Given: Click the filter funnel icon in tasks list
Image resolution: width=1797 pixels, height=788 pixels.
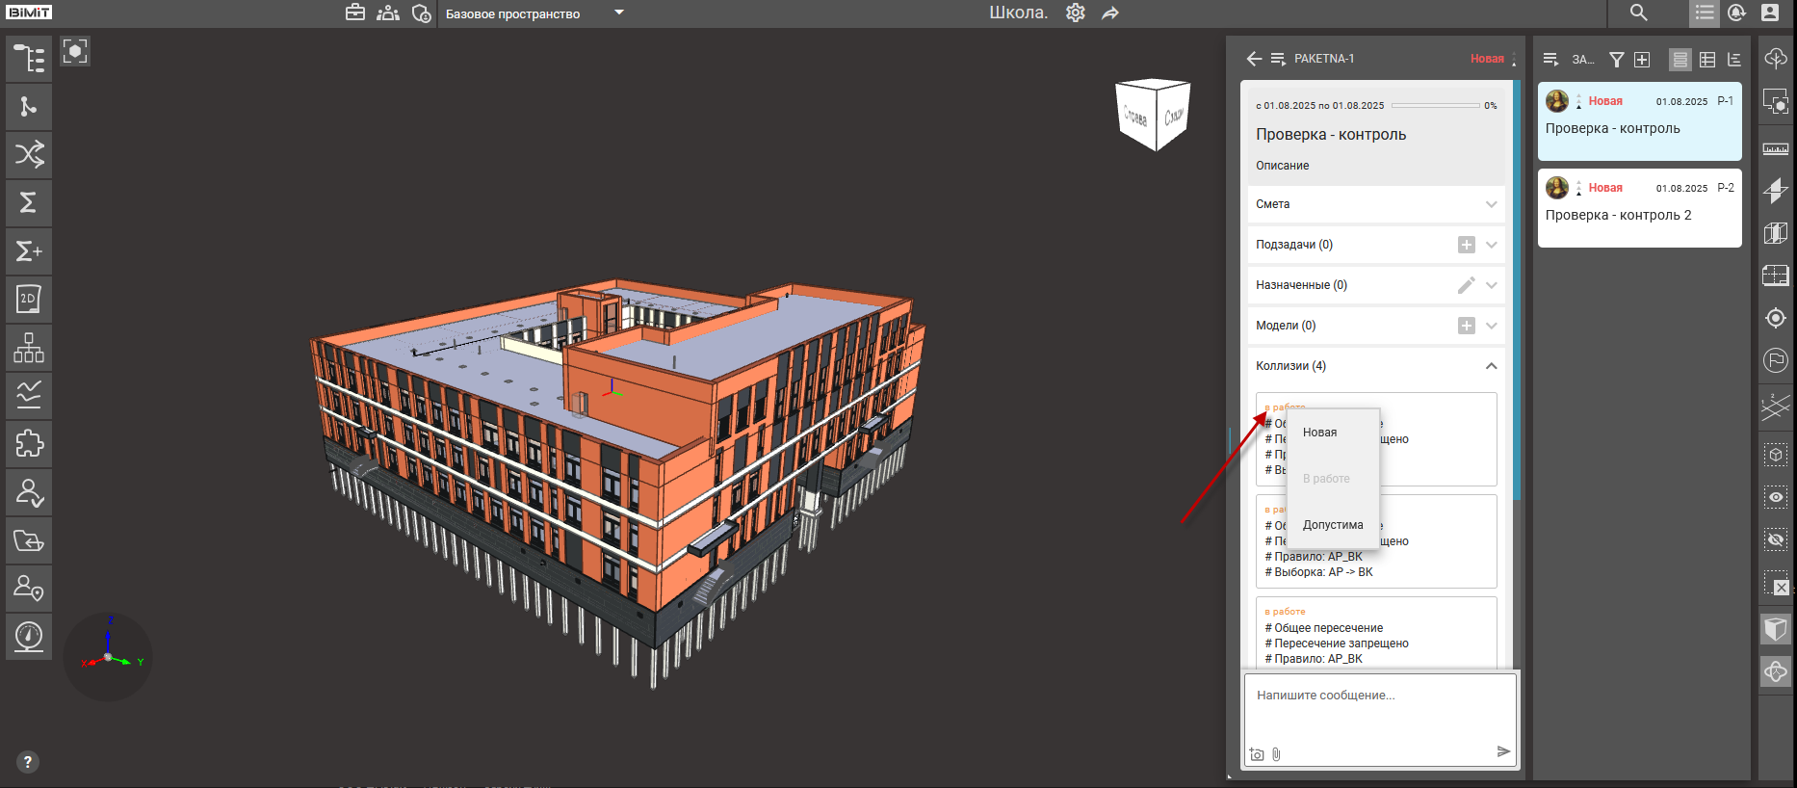Looking at the screenshot, I should click(x=1617, y=60).
